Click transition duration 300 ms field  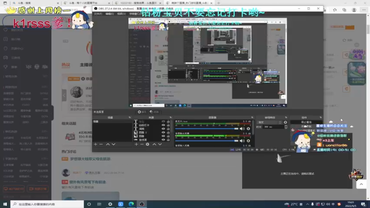273,127
